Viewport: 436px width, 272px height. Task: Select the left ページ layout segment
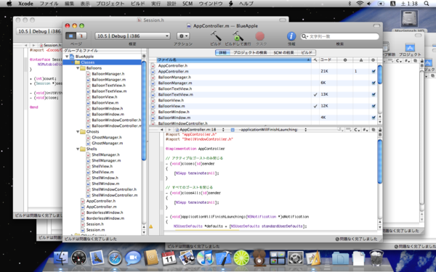coord(71,36)
